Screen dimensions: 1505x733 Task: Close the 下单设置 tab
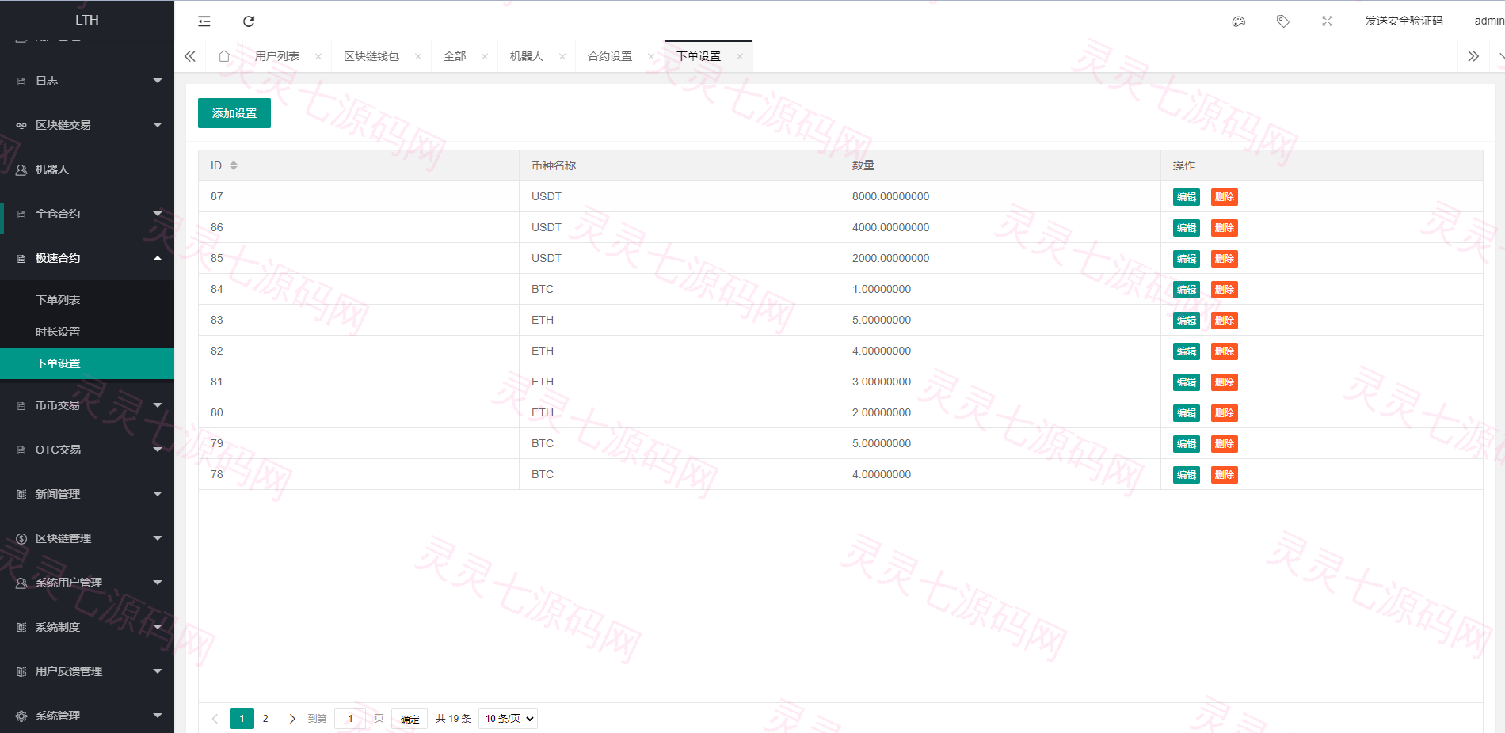[740, 56]
